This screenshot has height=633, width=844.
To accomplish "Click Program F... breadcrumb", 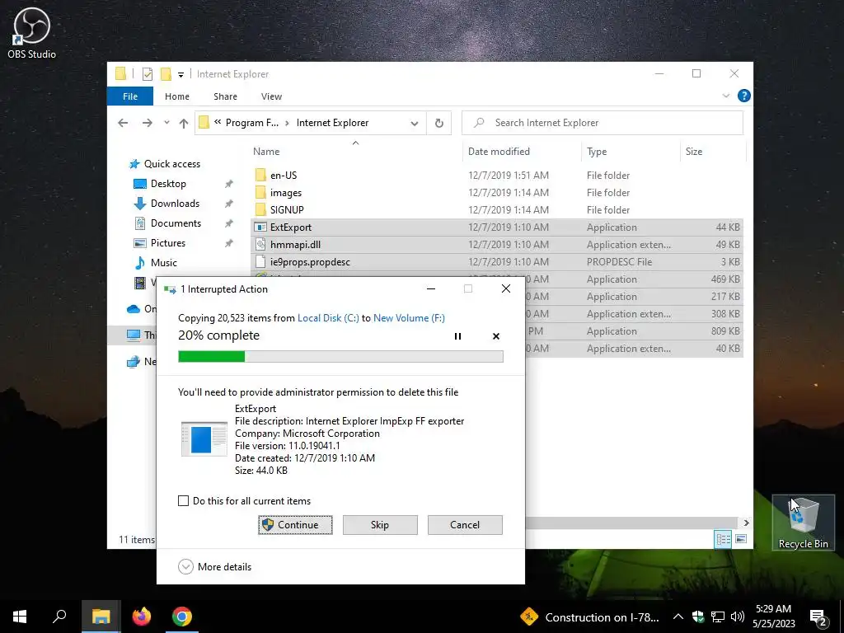I will click(252, 123).
